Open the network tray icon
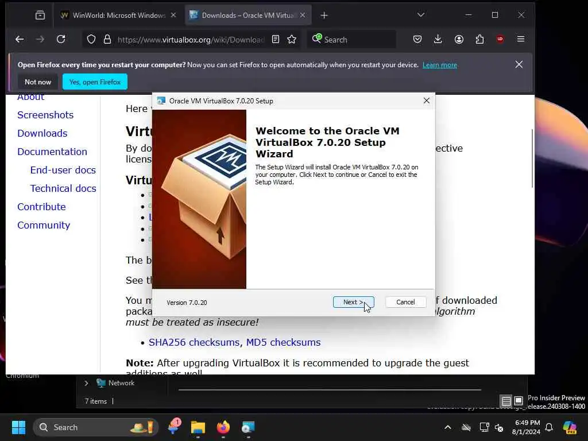Image resolution: width=588 pixels, height=441 pixels. (x=484, y=427)
